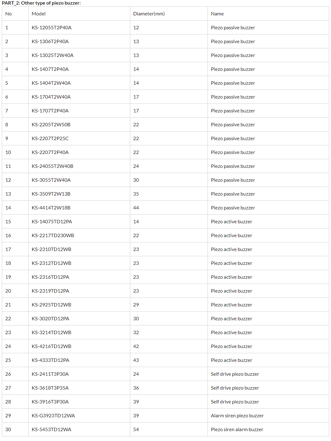331x441 pixels.
Task: Click the Name column header
Action: (217, 14)
